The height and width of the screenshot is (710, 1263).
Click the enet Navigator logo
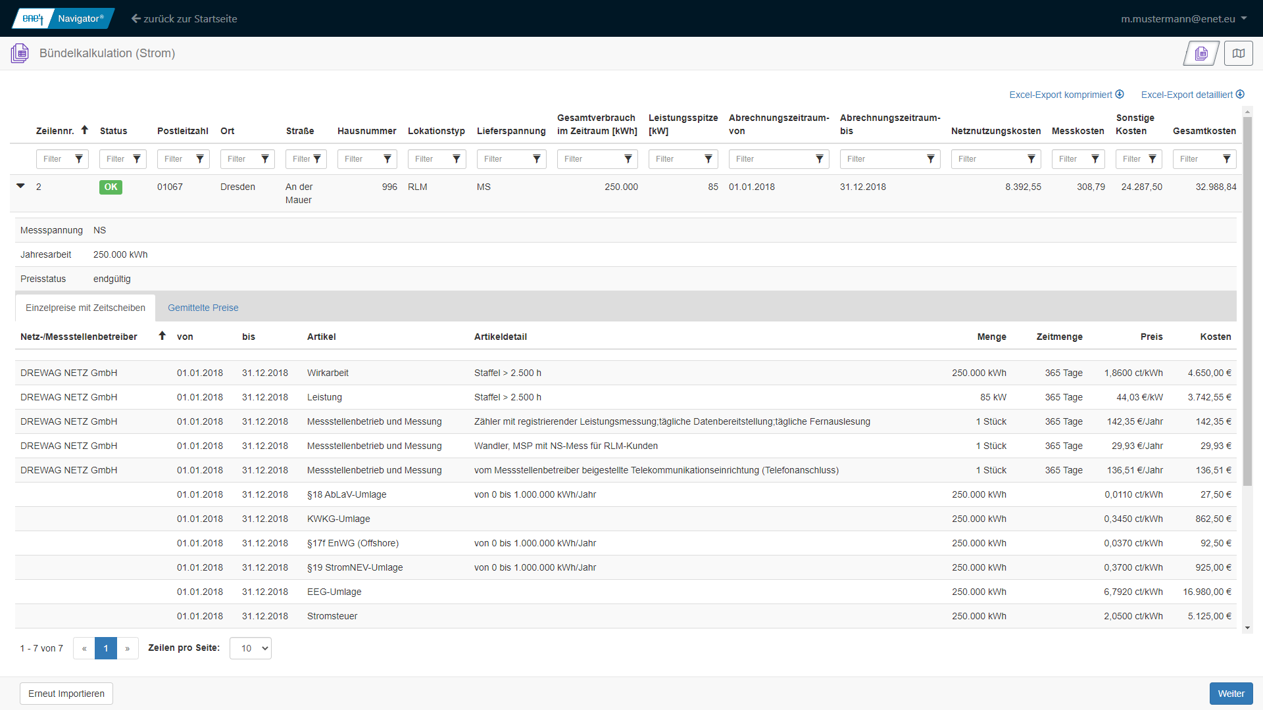point(63,18)
